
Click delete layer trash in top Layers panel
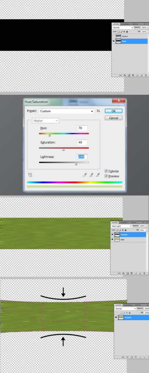click(x=146, y=75)
